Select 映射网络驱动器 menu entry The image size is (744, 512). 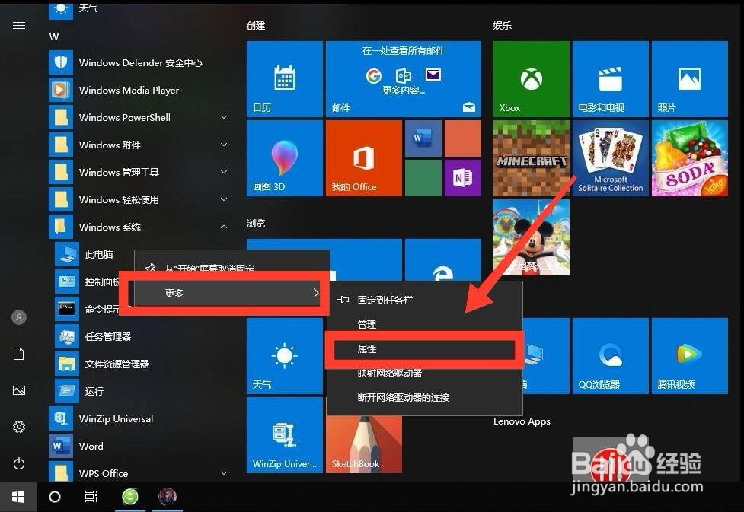click(425, 373)
